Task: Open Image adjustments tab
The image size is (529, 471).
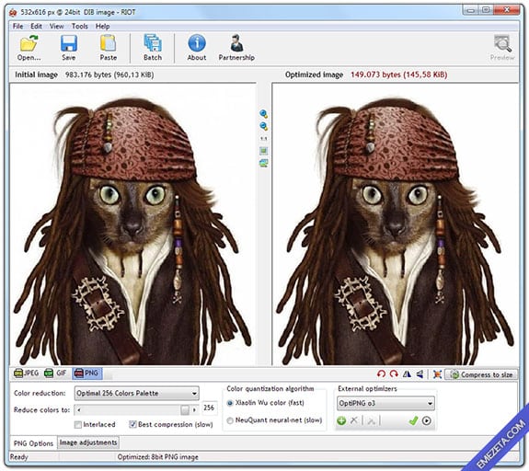Action: [x=88, y=442]
